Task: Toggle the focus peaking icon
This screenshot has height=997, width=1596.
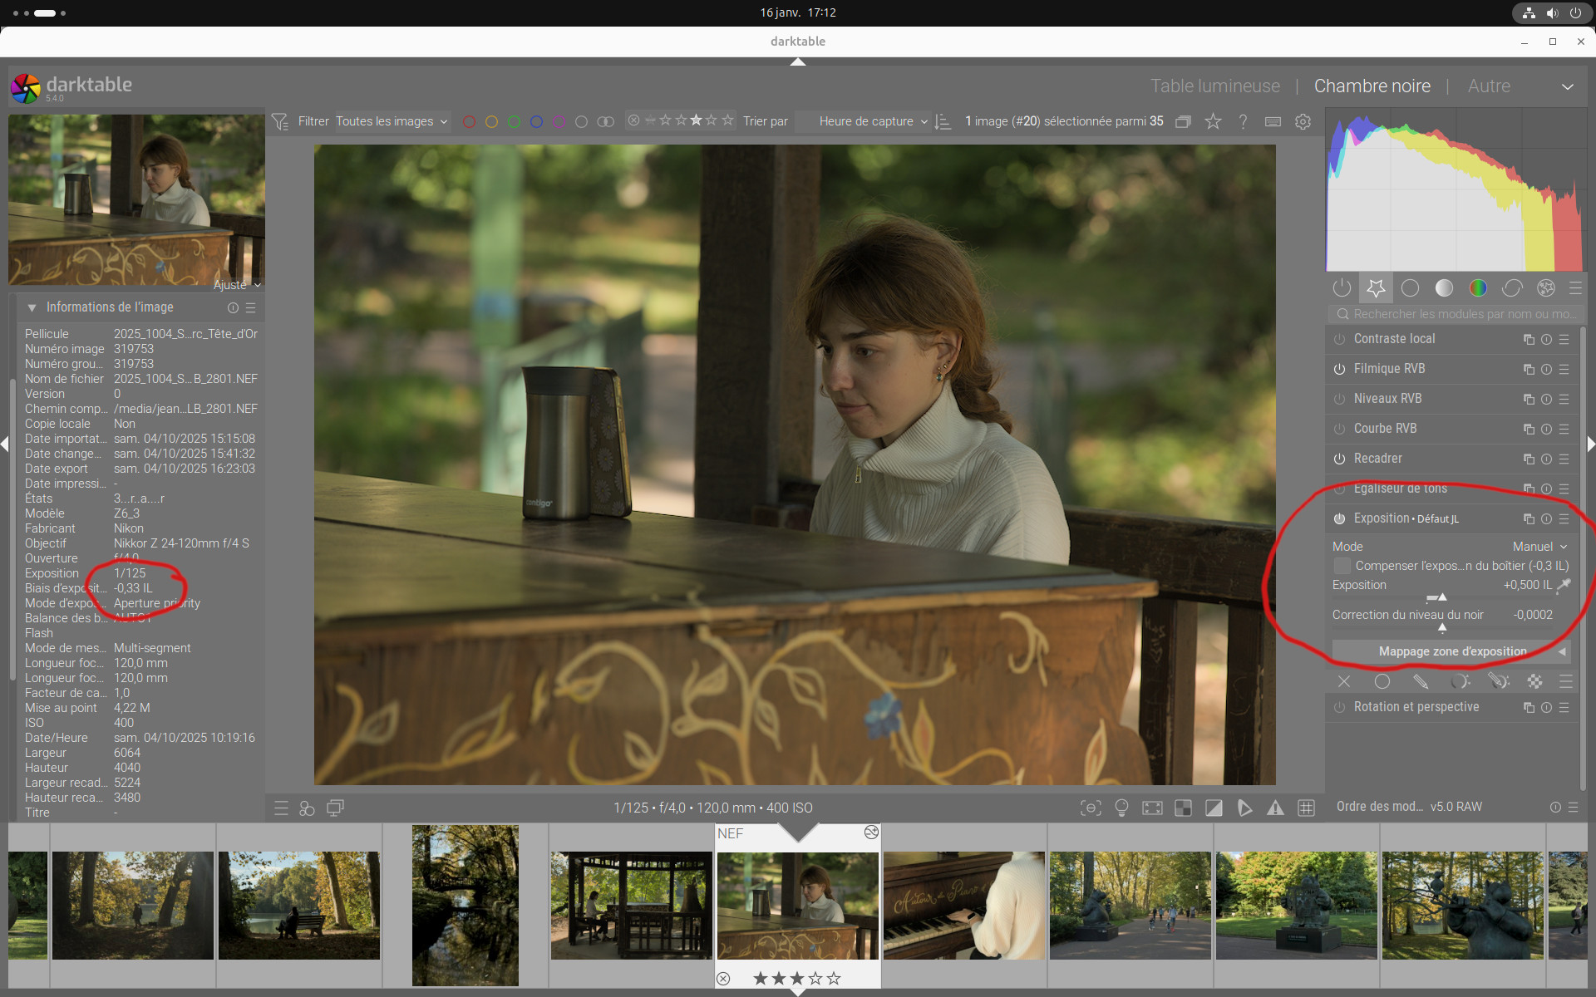Action: [1091, 808]
